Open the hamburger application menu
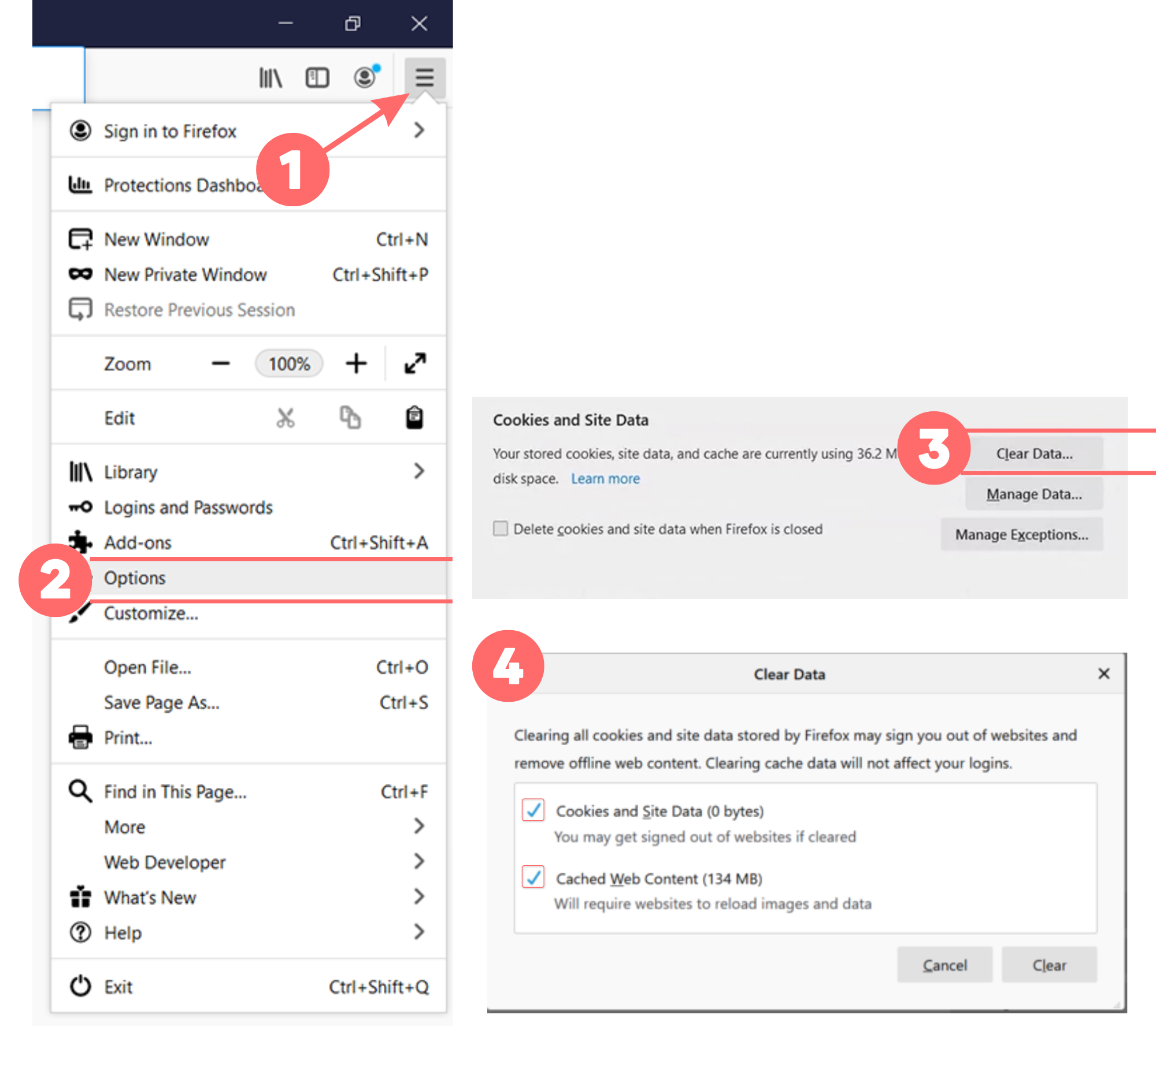The image size is (1156, 1087). 424,77
